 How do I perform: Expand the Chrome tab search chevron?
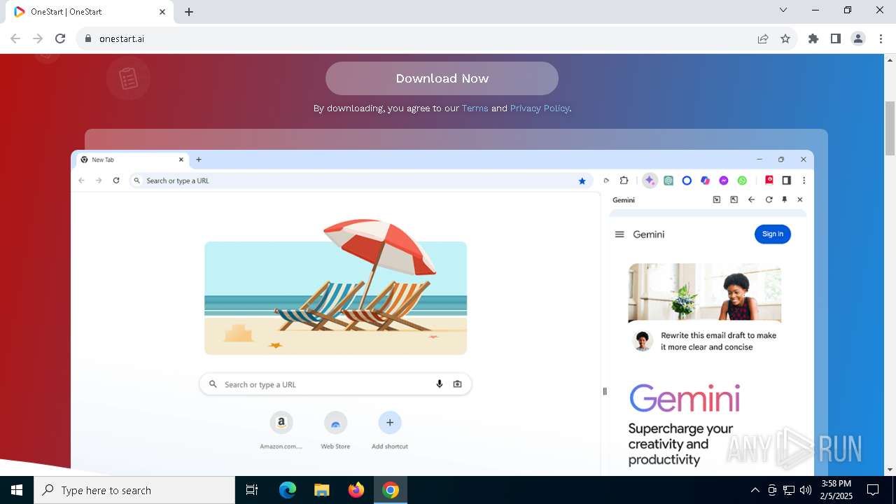coord(783,10)
